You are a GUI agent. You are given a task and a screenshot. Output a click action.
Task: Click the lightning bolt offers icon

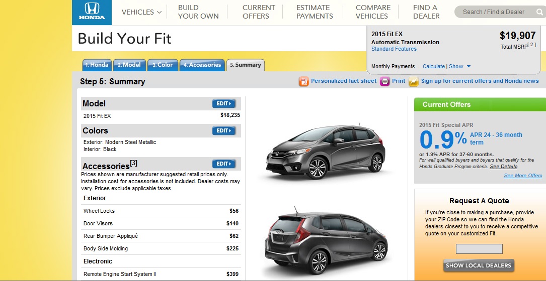click(x=413, y=82)
